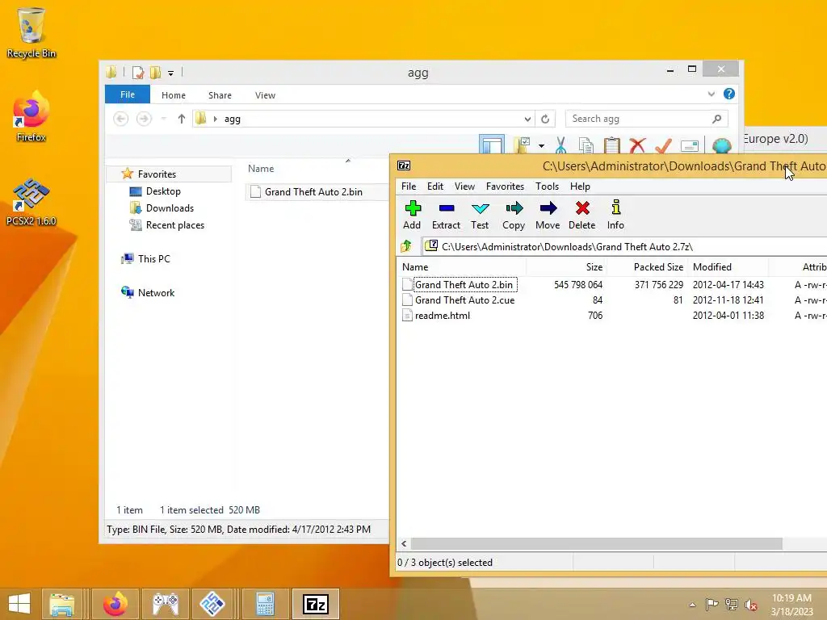The width and height of the screenshot is (827, 620).
Task: Click the Copy pages icon in agg toolbar
Action: tap(586, 145)
